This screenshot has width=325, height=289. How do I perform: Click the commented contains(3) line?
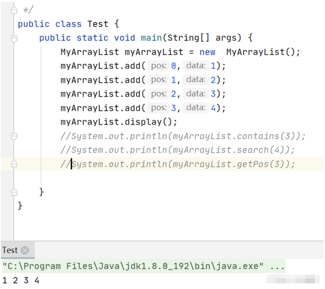coord(183,136)
